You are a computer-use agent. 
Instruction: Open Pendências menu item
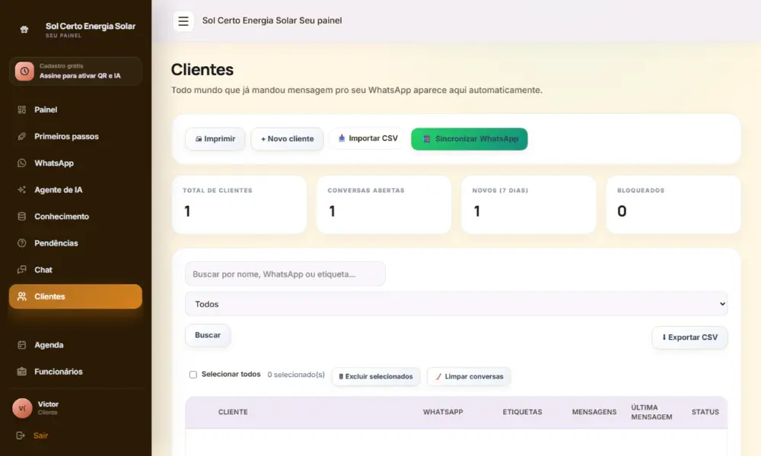click(x=75, y=242)
